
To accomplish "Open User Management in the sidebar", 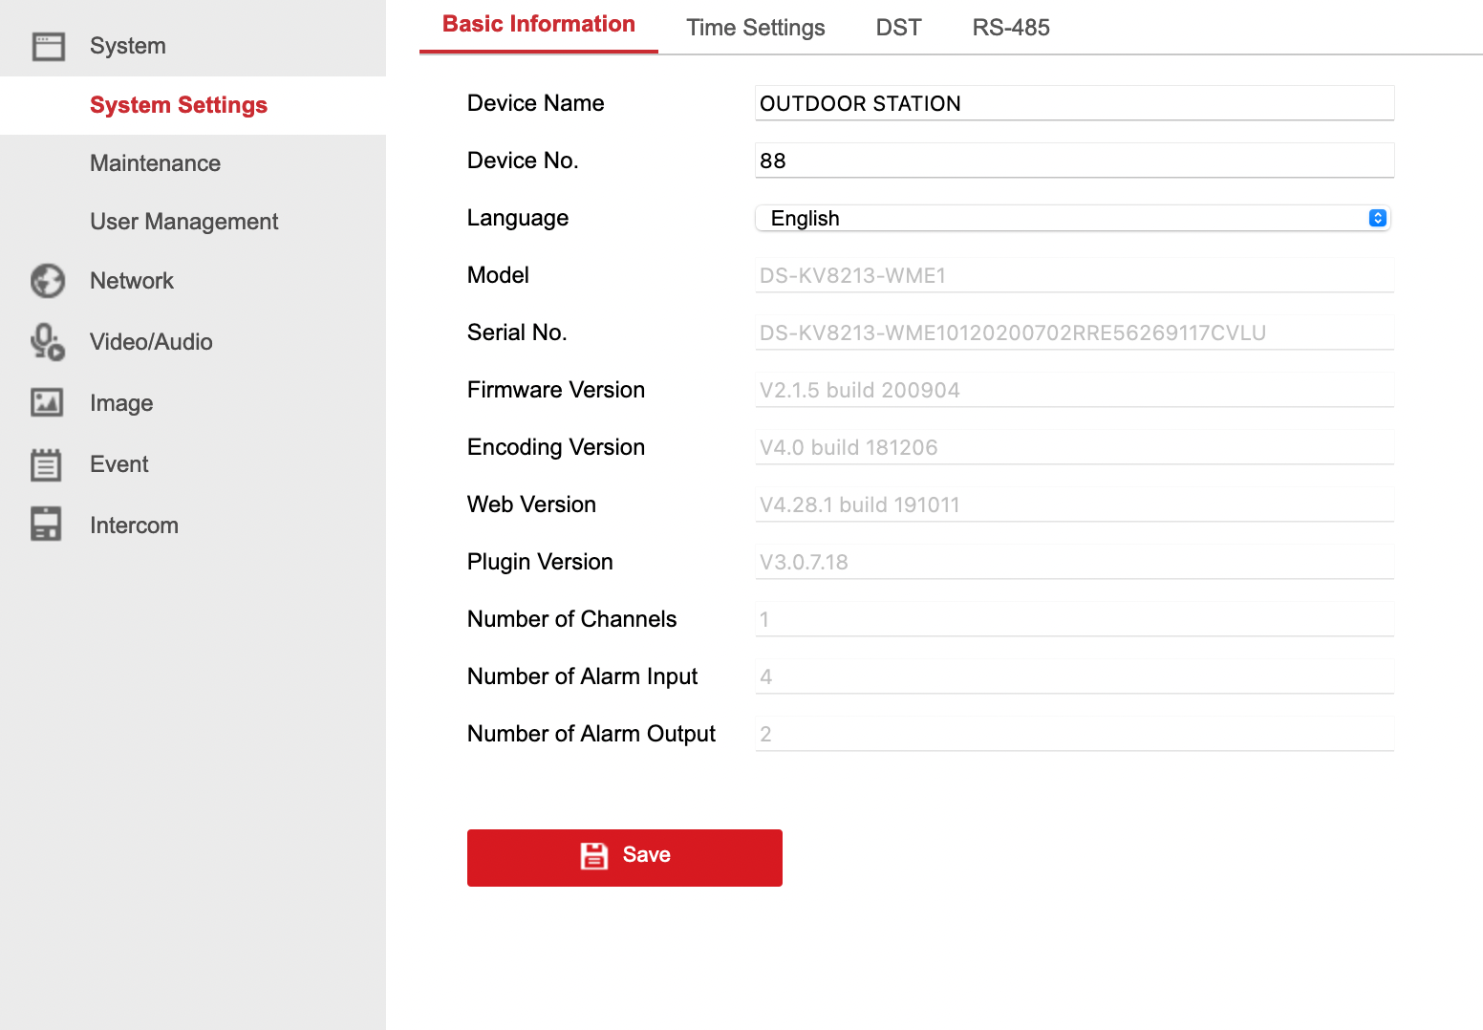I will pyautogui.click(x=183, y=222).
